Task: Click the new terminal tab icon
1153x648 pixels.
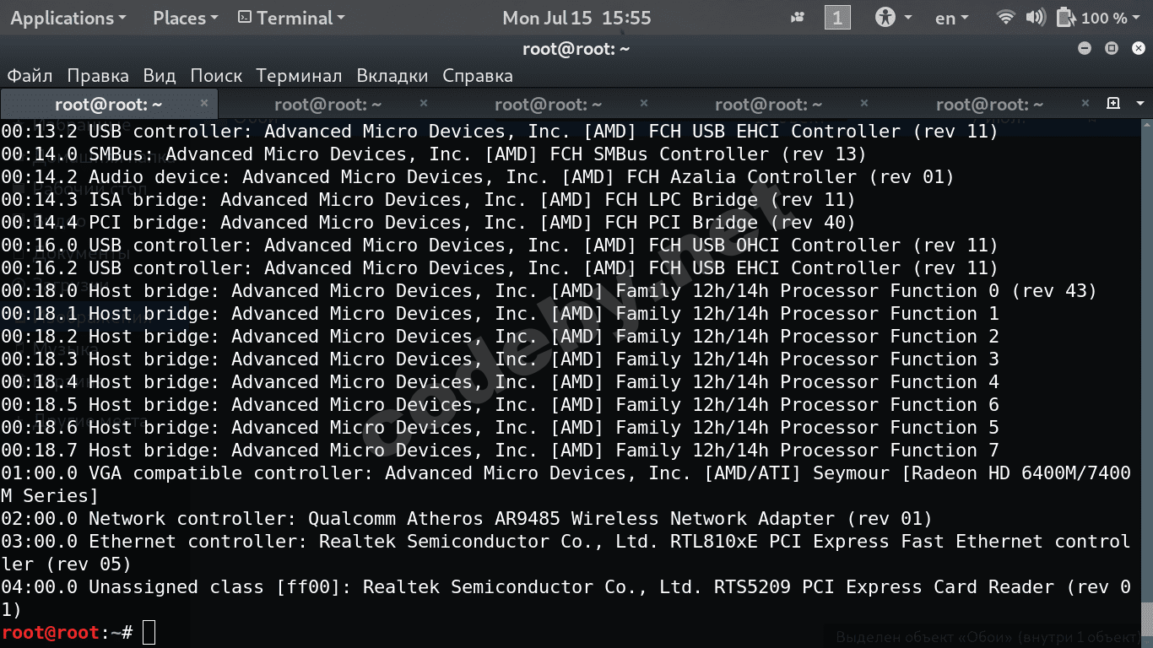Action: click(1113, 103)
